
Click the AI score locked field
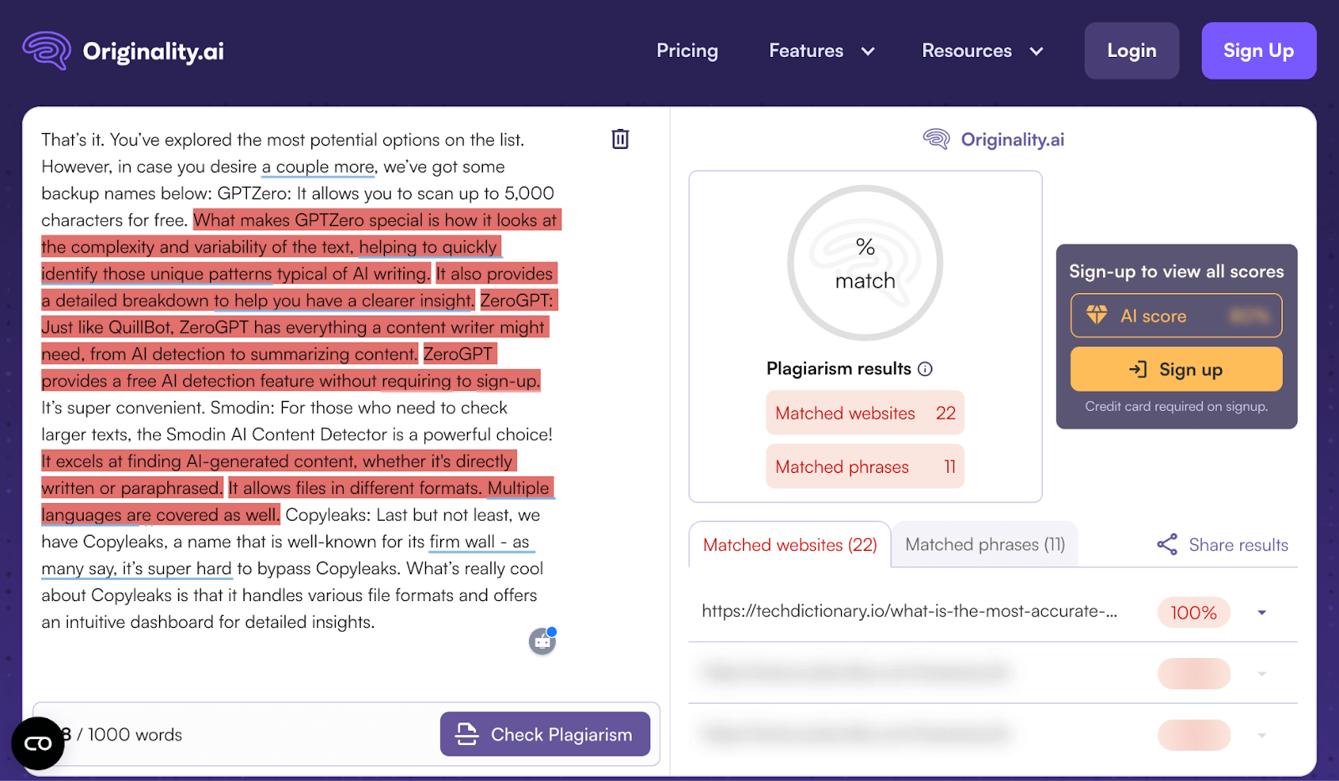(x=1176, y=316)
